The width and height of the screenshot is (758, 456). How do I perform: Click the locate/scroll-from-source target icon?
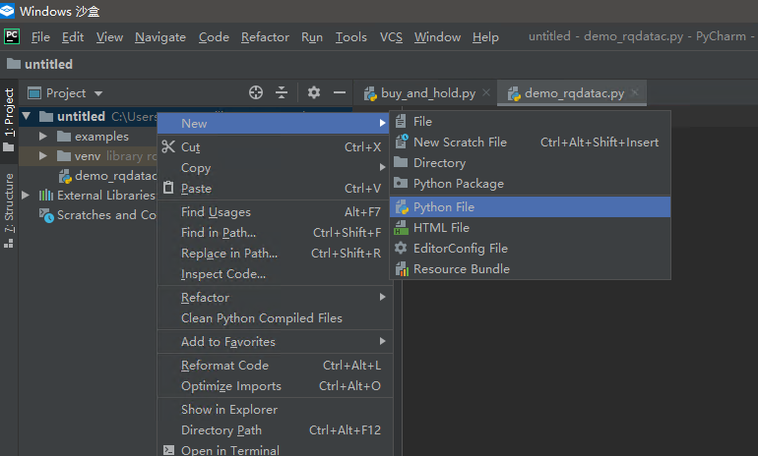(256, 92)
